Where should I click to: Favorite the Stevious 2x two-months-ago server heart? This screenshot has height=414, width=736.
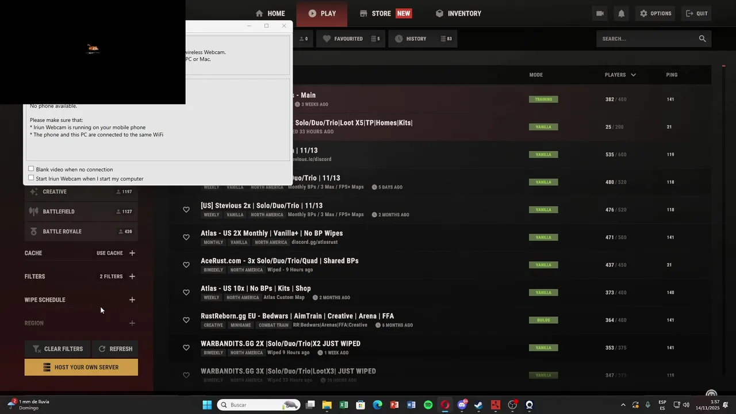(186, 209)
